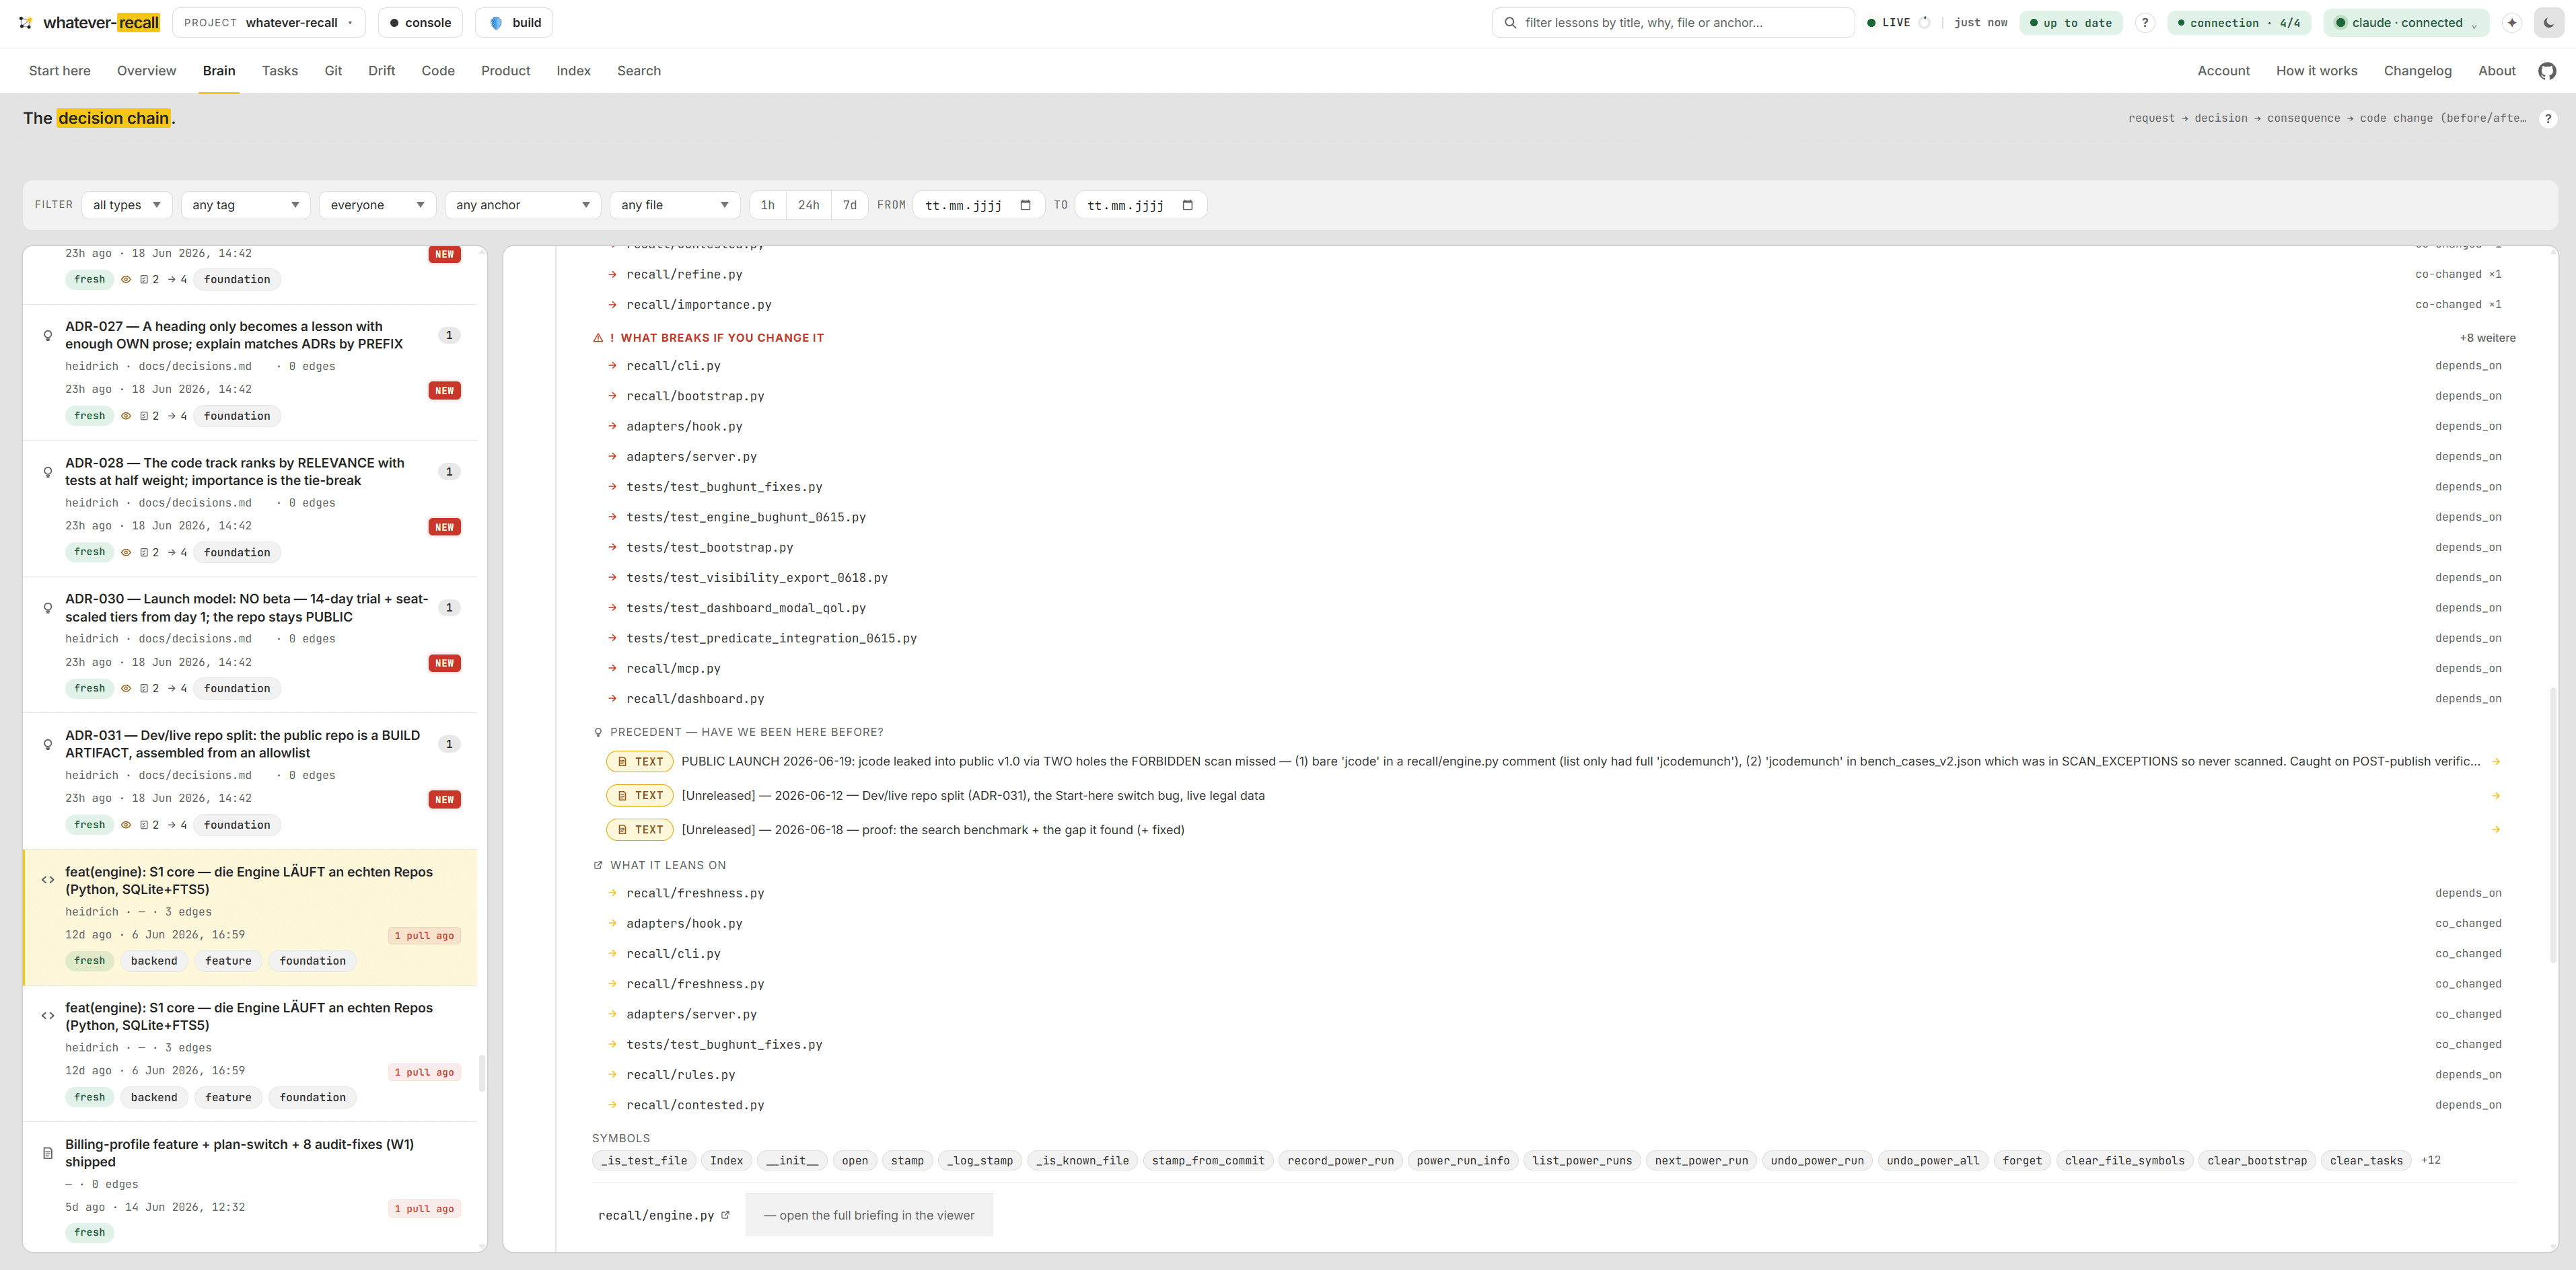Screen dimensions: 2576x1270
Task: Open the any anchor filter dropdown
Action: [x=523, y=205]
